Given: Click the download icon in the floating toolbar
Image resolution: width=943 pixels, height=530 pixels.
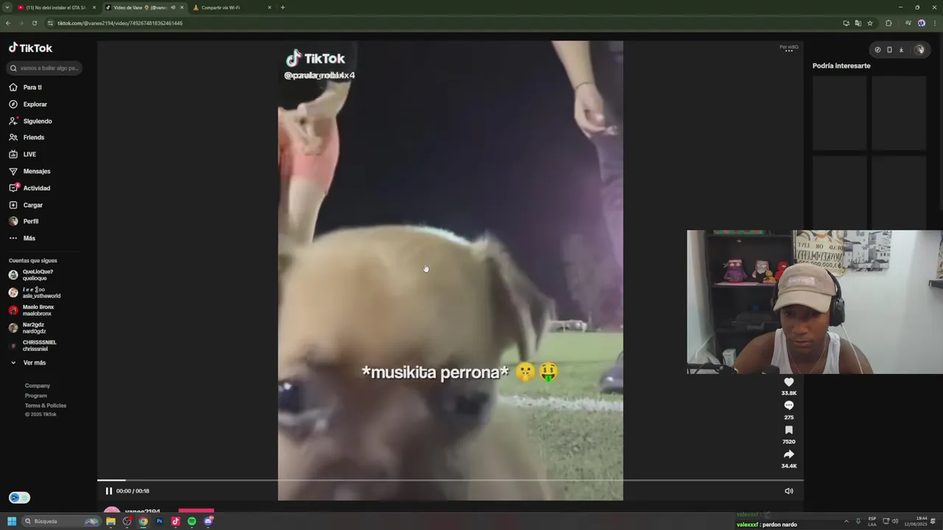Looking at the screenshot, I should tap(901, 50).
